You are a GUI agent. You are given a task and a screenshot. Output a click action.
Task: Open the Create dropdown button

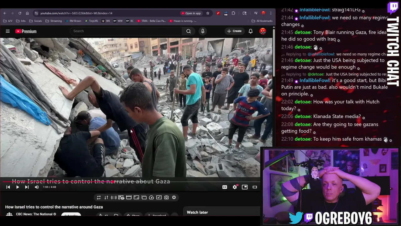click(x=234, y=31)
